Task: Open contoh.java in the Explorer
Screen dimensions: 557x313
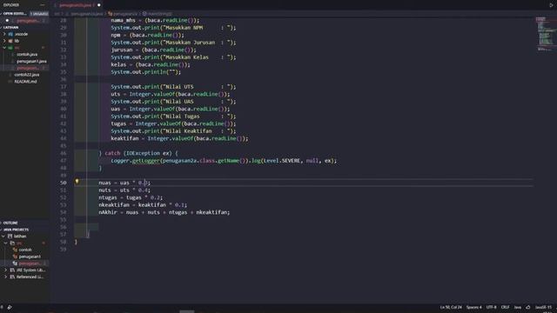Action: pos(27,54)
